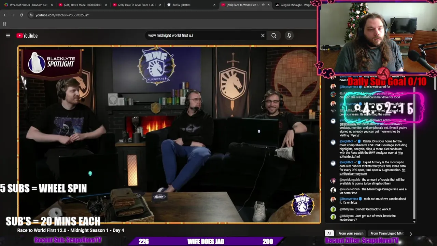Close the Wheel of Names tab
The image size is (437, 246).
click(x=52, y=5)
